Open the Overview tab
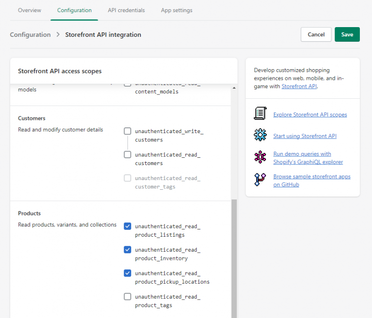372x318 pixels. click(30, 10)
